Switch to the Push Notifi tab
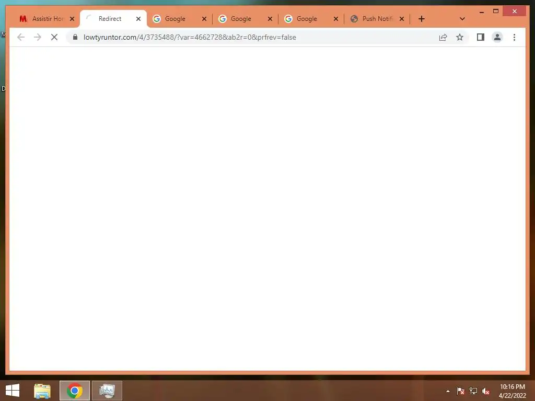 pyautogui.click(x=377, y=19)
